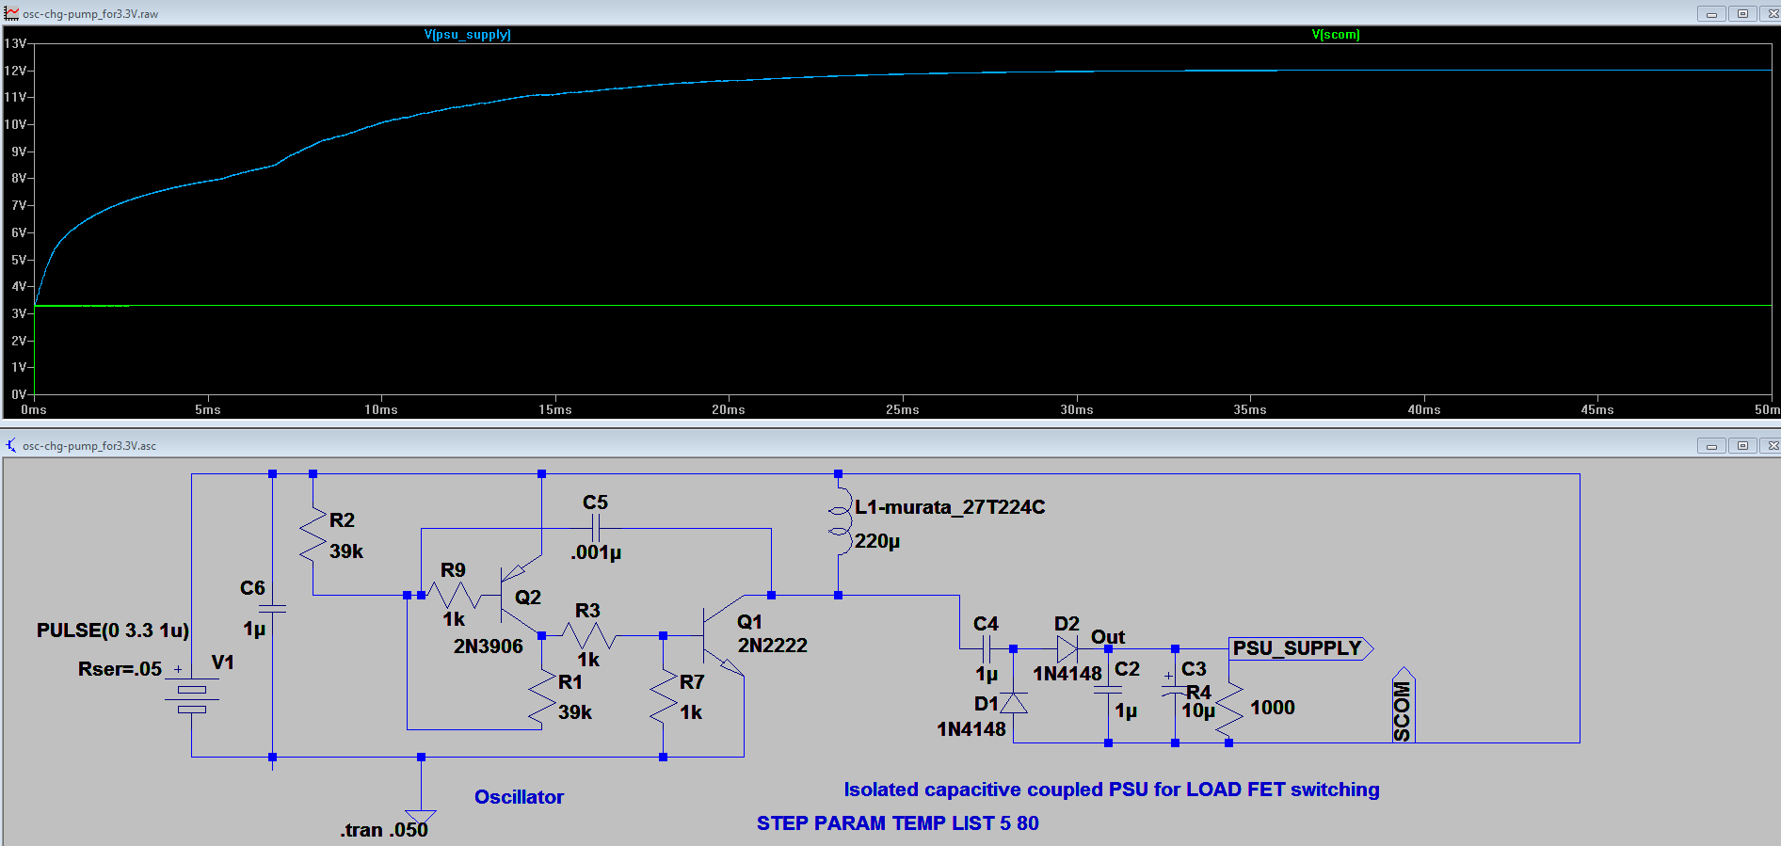Click the 1k value of R7
Viewport: 1781px width, 846px height.
[x=691, y=712]
